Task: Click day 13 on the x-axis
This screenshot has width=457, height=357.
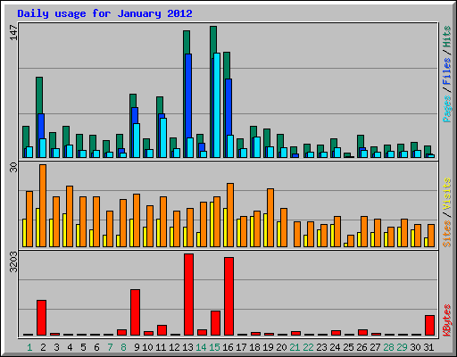Action: point(187,347)
